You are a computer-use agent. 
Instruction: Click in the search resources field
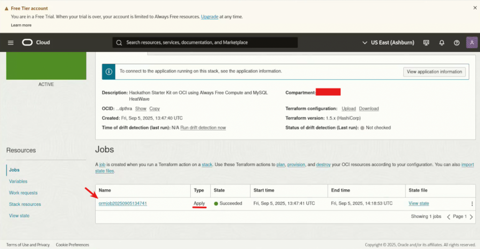(x=205, y=43)
